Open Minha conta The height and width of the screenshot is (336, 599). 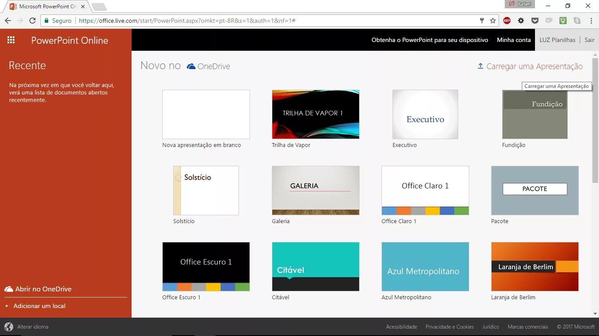(x=514, y=40)
